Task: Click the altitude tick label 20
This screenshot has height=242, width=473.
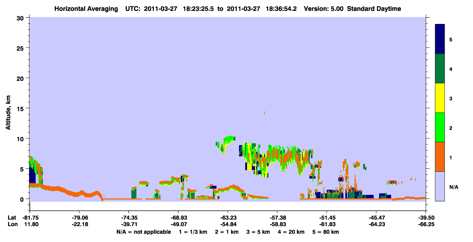Action: 21,78
